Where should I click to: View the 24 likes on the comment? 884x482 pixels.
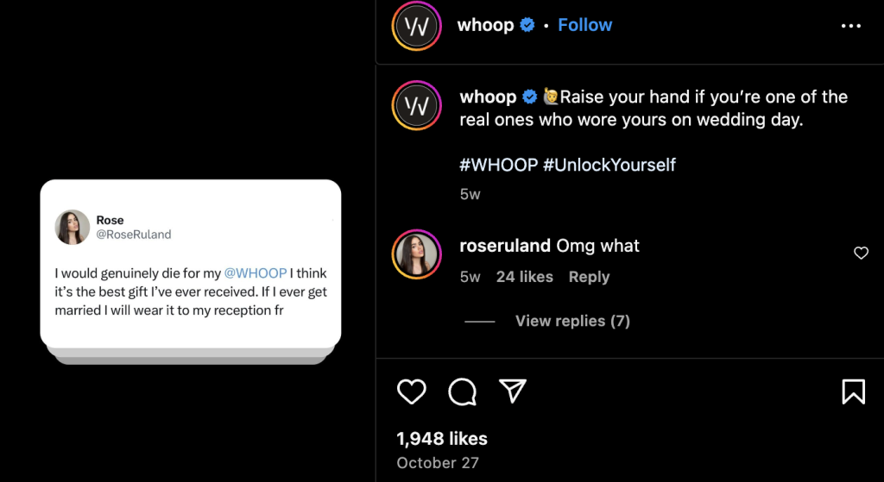(524, 277)
